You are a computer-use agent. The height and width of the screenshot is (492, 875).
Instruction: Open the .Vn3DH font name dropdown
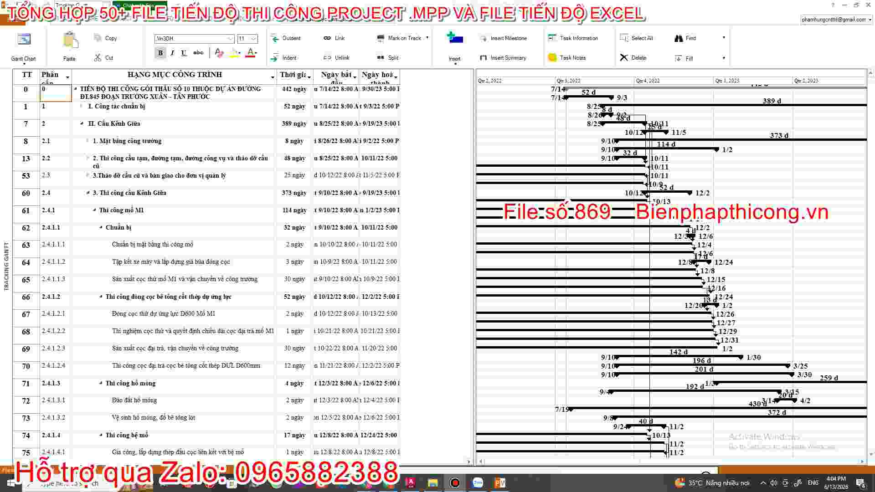point(230,39)
